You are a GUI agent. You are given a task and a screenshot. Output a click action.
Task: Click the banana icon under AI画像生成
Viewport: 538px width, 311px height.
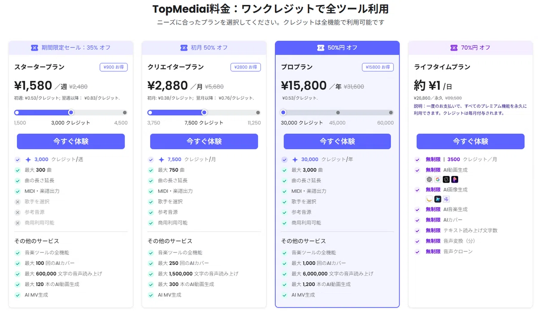click(x=429, y=199)
